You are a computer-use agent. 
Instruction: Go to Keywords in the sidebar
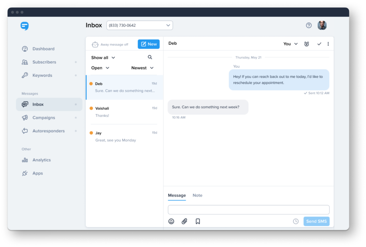[42, 75]
